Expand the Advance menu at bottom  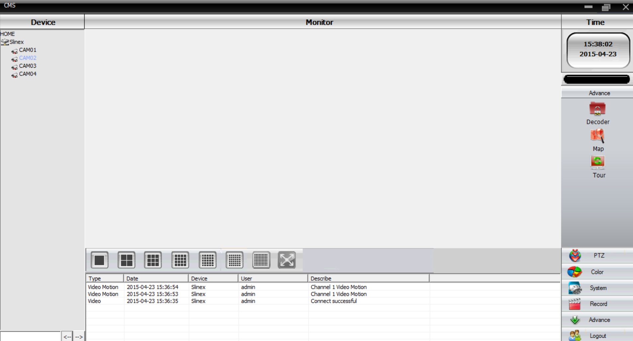[x=597, y=320]
